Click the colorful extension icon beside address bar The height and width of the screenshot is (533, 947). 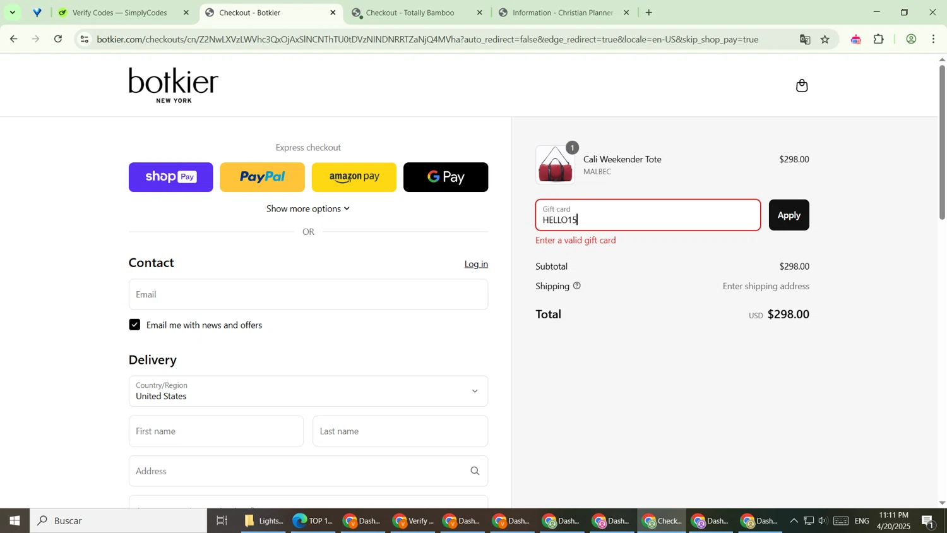tap(855, 39)
